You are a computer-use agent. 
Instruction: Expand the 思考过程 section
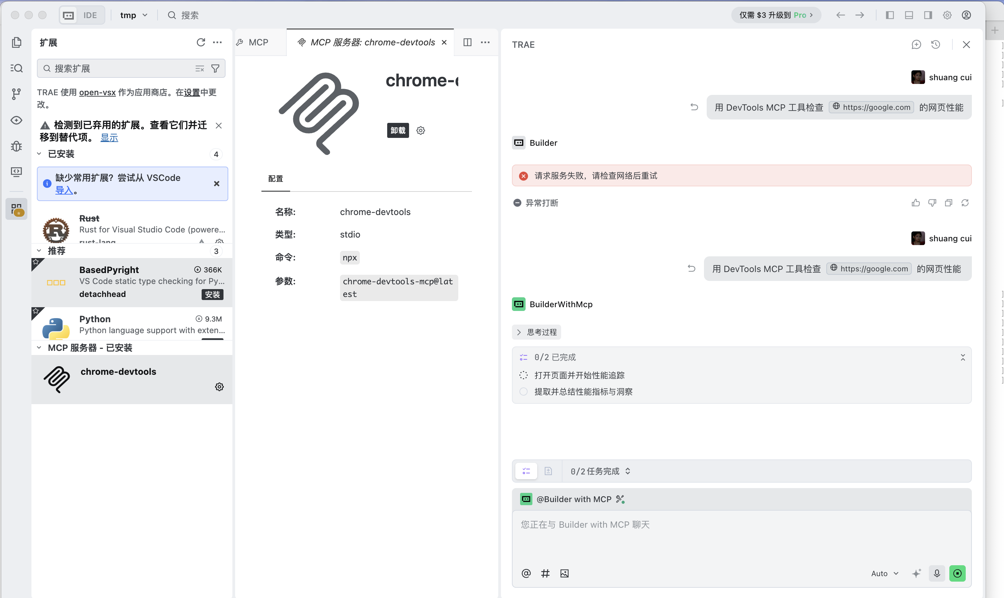click(x=537, y=332)
